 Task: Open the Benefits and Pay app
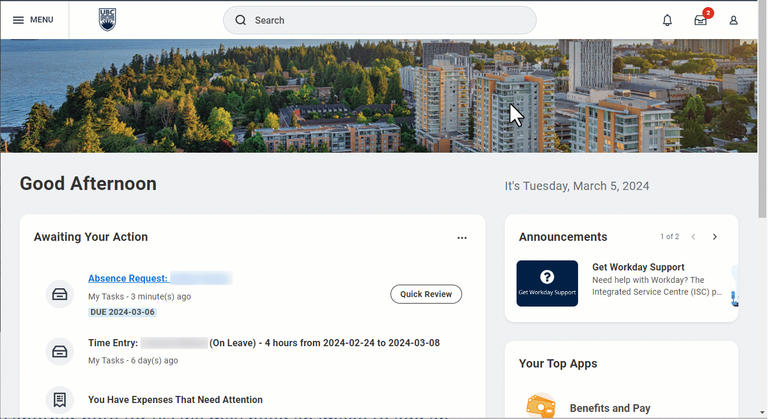(x=610, y=407)
